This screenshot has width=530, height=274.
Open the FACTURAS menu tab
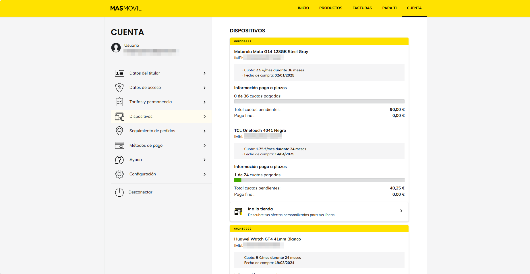(x=362, y=8)
